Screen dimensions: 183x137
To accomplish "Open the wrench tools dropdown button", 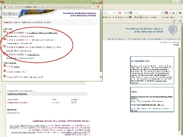I will pos(175,21).
